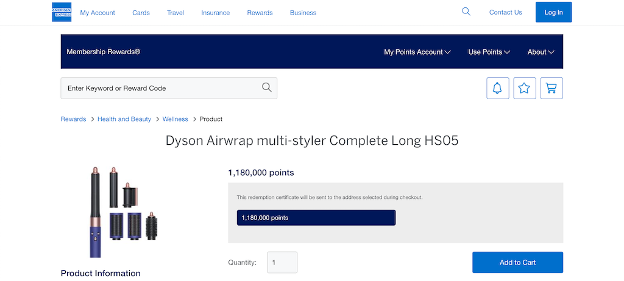
Task: Expand the Use Points dropdown
Action: pos(489,52)
